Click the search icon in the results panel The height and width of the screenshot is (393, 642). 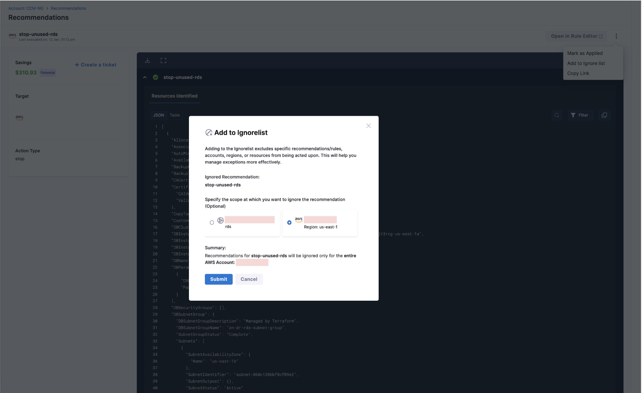click(557, 115)
